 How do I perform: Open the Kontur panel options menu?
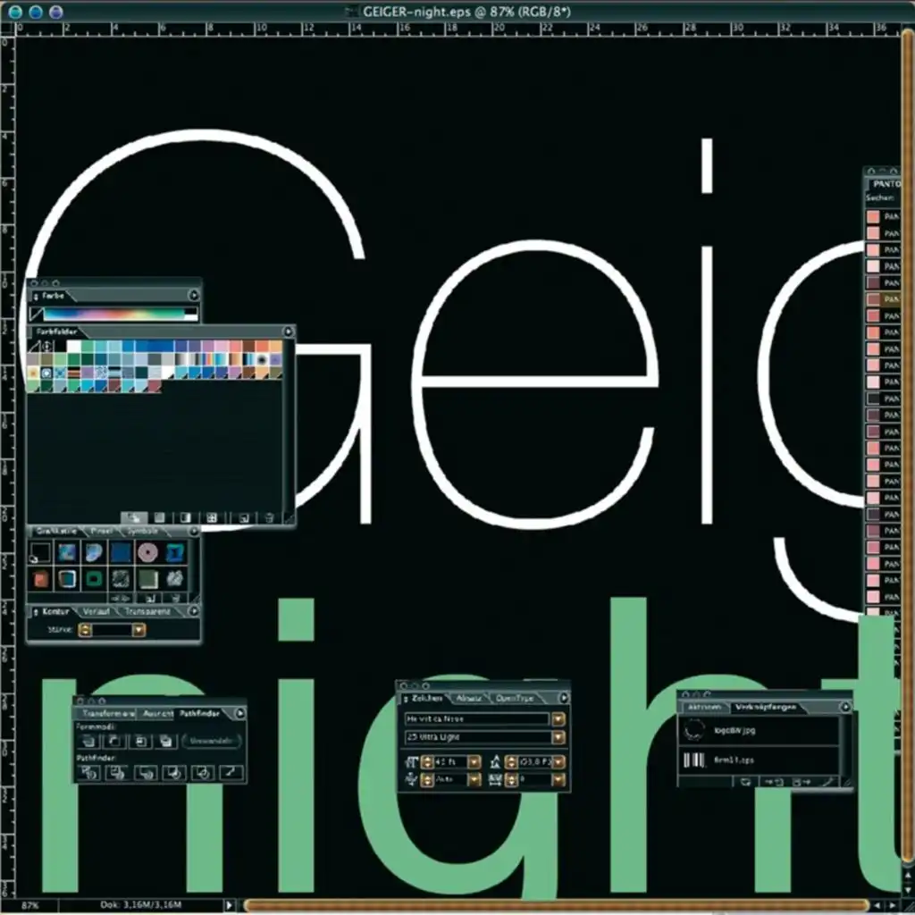(194, 611)
